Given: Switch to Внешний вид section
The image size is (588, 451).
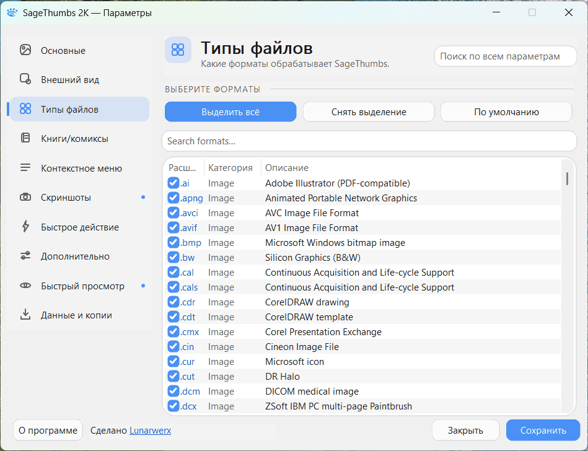Looking at the screenshot, I should [x=79, y=79].
